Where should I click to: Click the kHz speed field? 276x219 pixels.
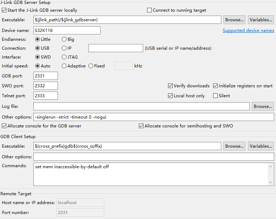(124, 66)
